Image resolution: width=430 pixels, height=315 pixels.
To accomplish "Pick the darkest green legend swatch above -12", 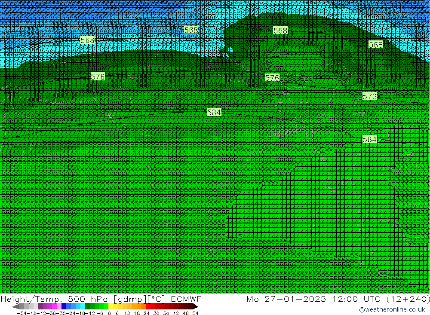I will (x=87, y=306).
